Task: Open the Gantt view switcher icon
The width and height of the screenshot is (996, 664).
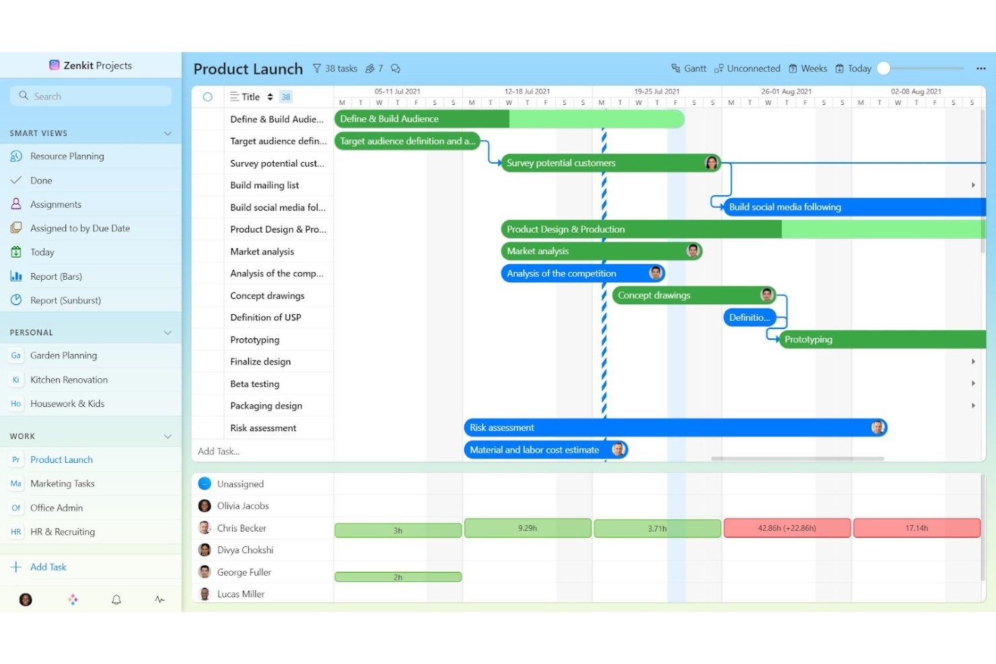Action: [675, 68]
